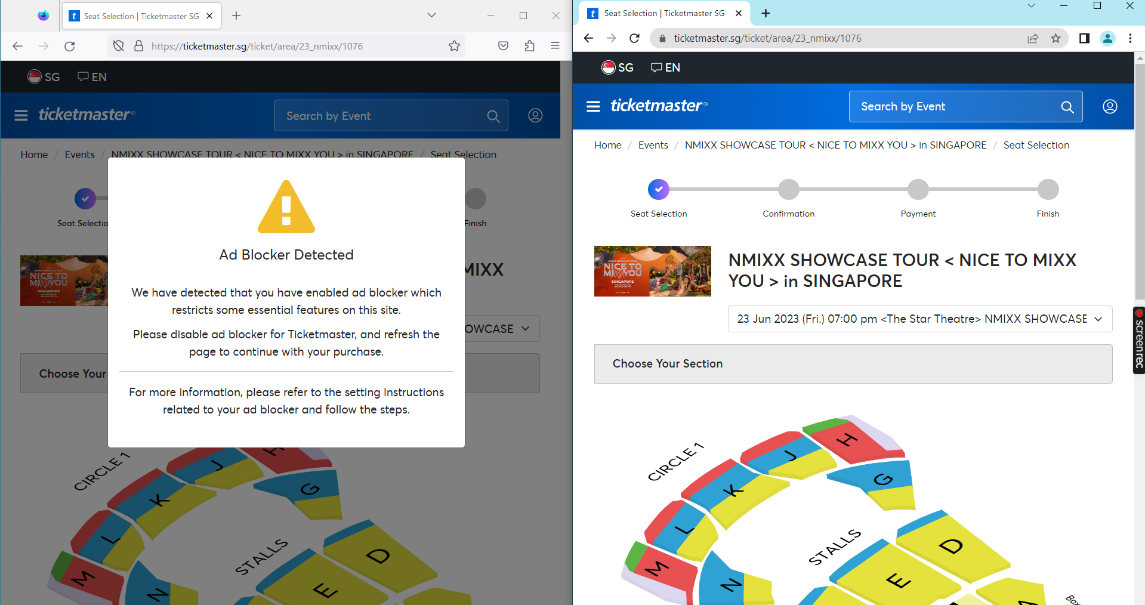Click the Confirmation progress step
The width and height of the screenshot is (1145, 605).
pos(788,189)
